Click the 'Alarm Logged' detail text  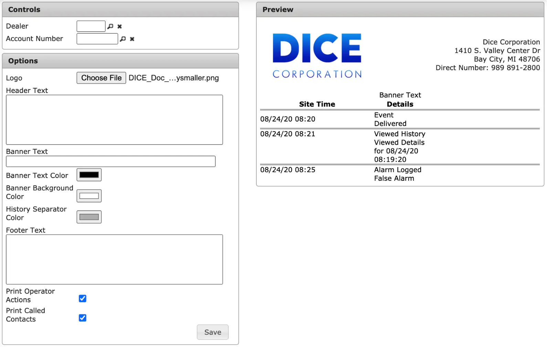398,170
